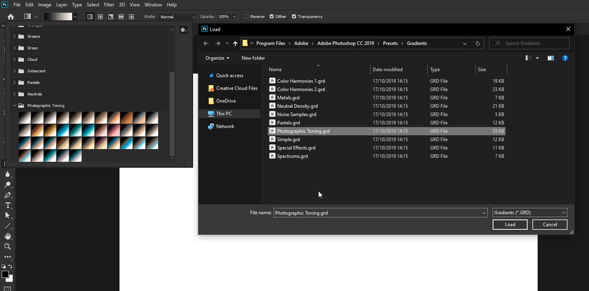This screenshot has height=291, width=589.
Task: Click the Search Gradients box
Action: tap(529, 44)
